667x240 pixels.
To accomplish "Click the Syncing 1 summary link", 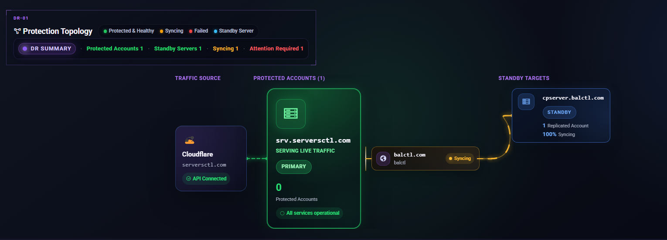I will click(x=226, y=49).
